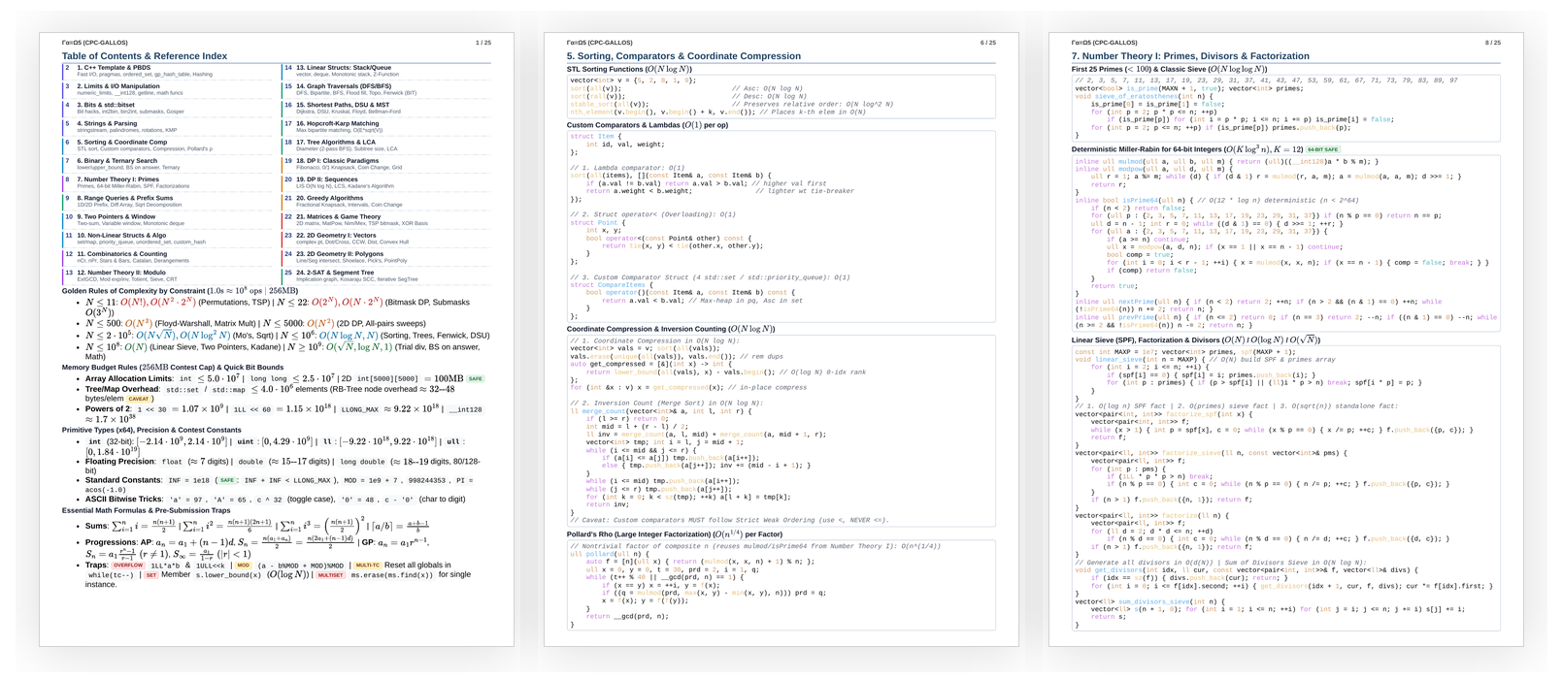This screenshot has width=1563, height=679.
Task: Click the '64-BIT SAFE' badge beside Miller-Rabin
Action: tap(1322, 149)
